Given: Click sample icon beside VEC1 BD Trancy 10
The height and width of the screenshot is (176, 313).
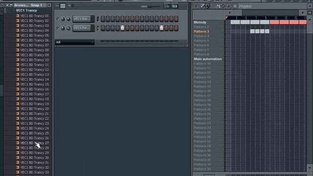Looking at the screenshot, I should coord(18,60).
